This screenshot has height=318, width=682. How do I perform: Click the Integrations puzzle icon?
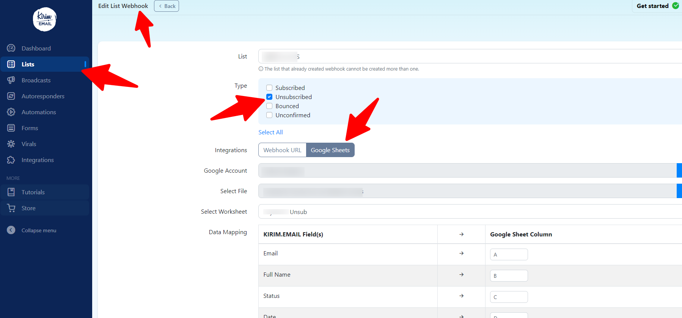coord(11,160)
